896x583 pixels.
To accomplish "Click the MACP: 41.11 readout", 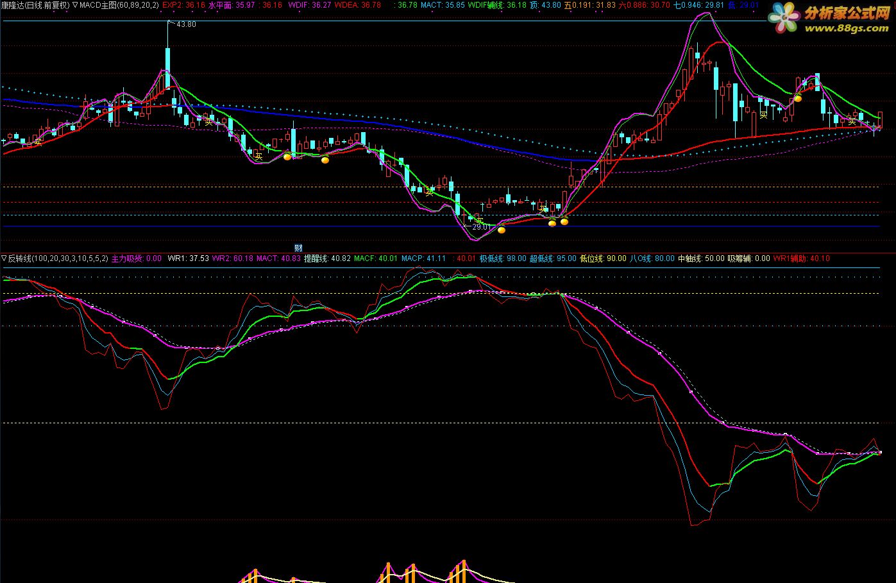I will (x=423, y=258).
